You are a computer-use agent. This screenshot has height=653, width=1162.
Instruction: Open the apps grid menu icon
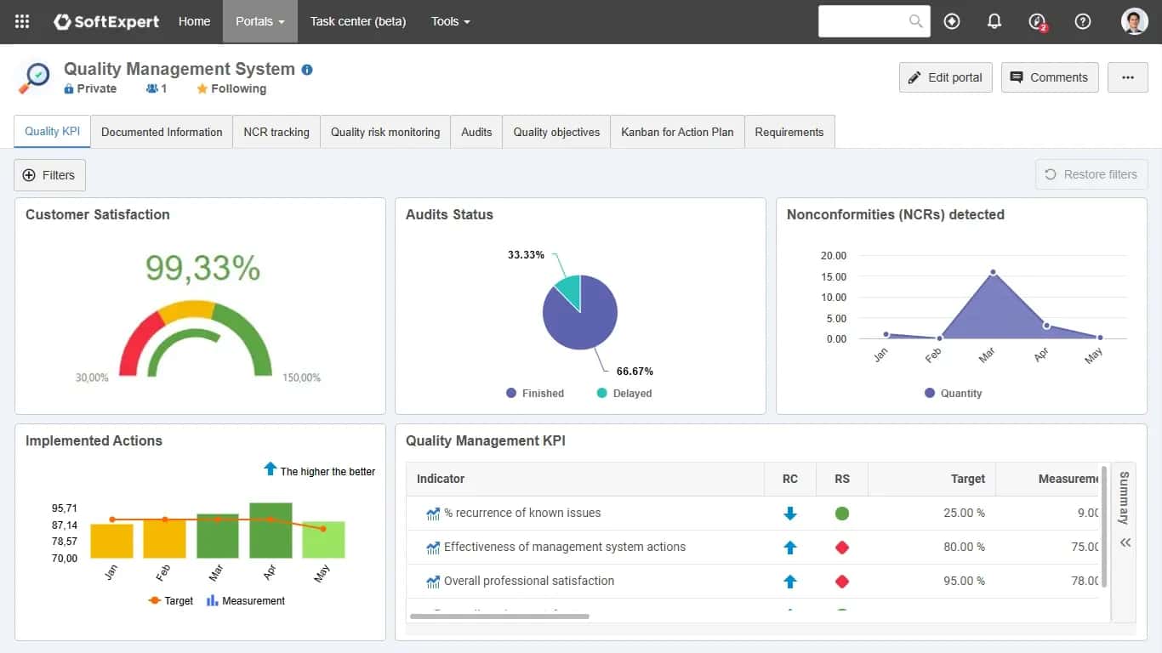click(x=22, y=21)
